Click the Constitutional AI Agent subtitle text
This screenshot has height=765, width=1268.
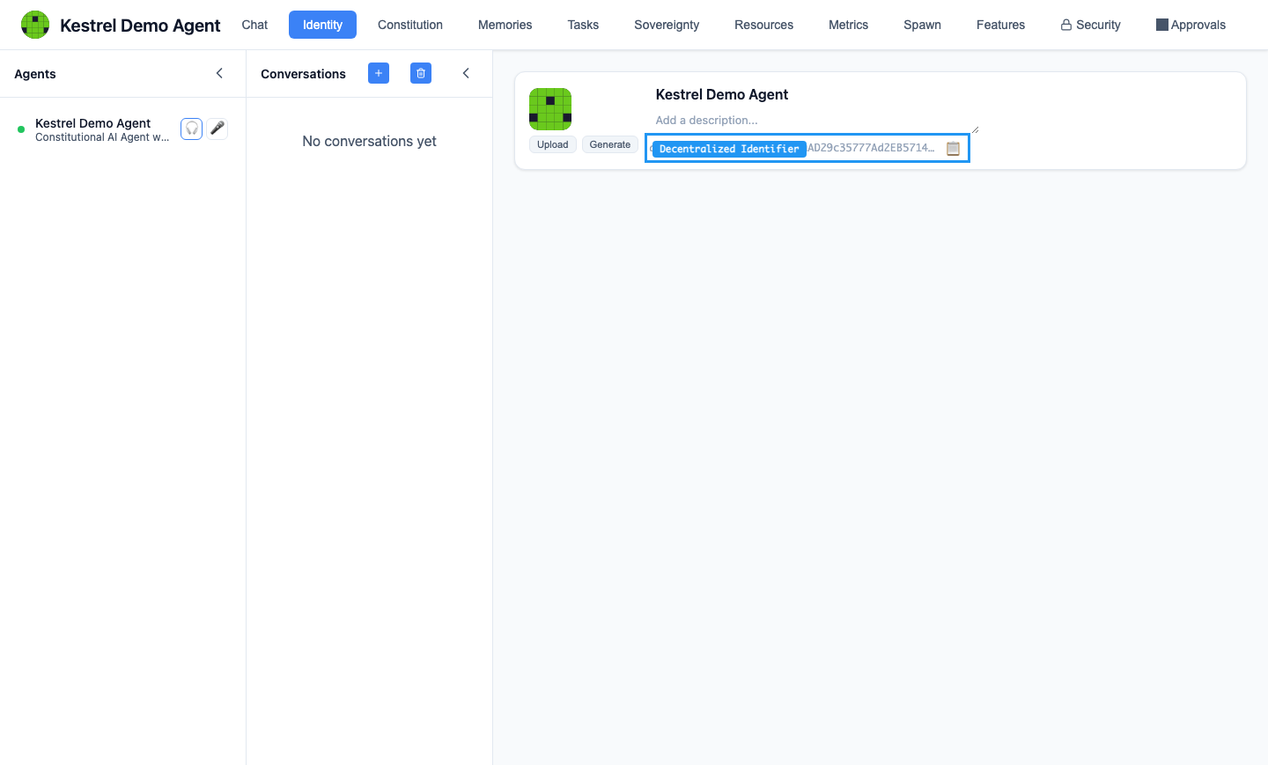pyautogui.click(x=102, y=137)
